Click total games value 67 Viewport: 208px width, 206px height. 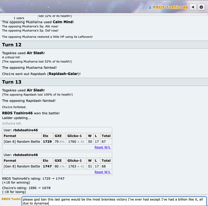click(104, 142)
